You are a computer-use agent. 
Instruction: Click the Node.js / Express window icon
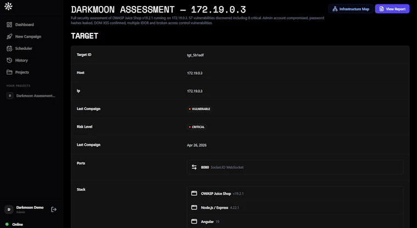[x=194, y=208]
